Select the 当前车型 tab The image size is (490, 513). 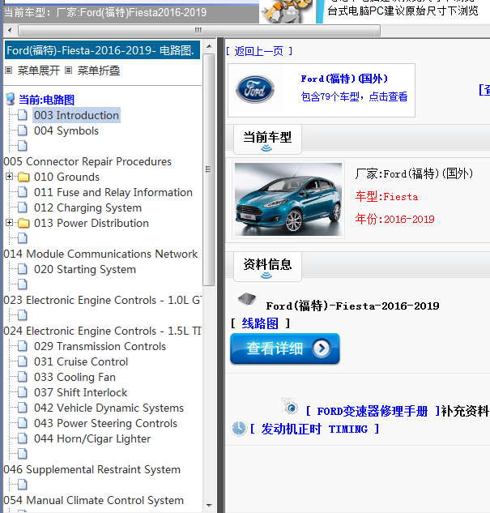point(267,139)
